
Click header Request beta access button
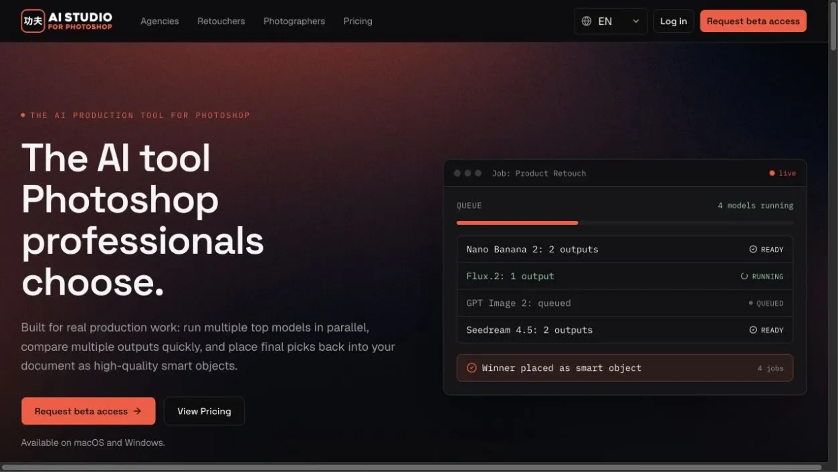(753, 21)
